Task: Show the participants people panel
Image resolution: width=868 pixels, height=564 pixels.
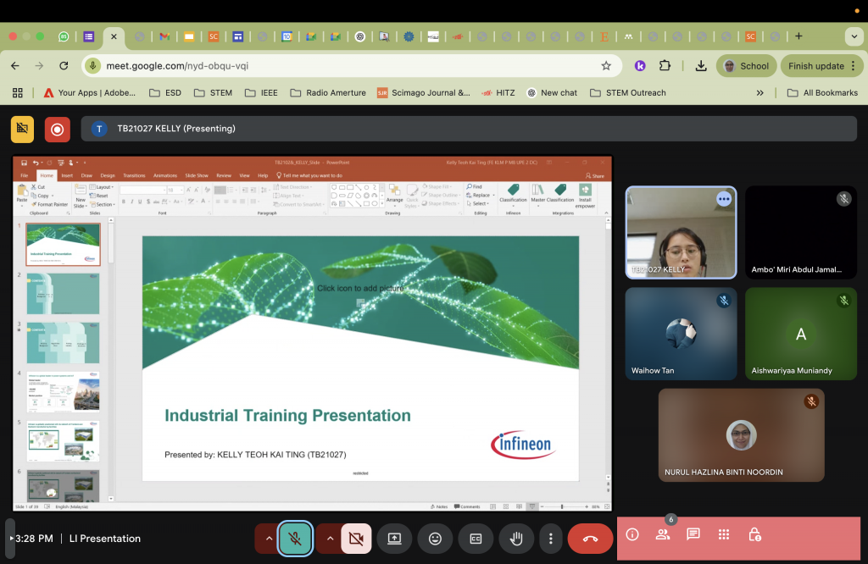Action: tap(663, 534)
